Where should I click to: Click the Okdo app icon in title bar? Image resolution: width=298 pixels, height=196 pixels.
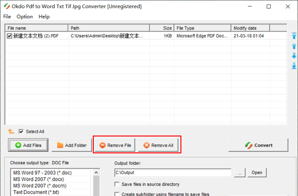[x=6, y=6]
